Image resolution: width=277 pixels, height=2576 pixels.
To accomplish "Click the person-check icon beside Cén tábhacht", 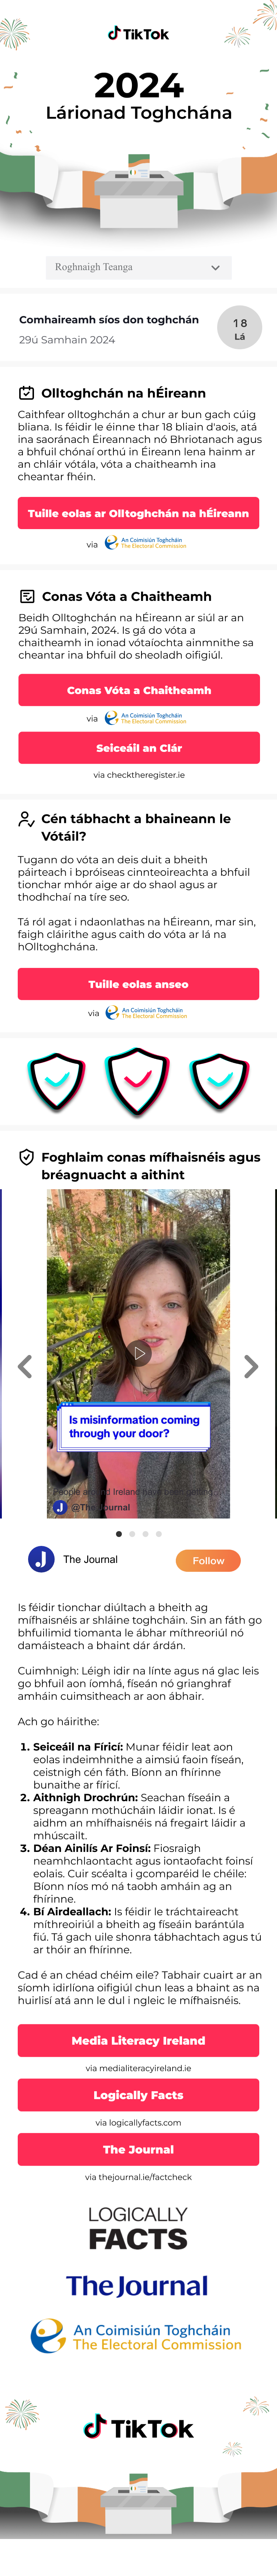I will [27, 819].
